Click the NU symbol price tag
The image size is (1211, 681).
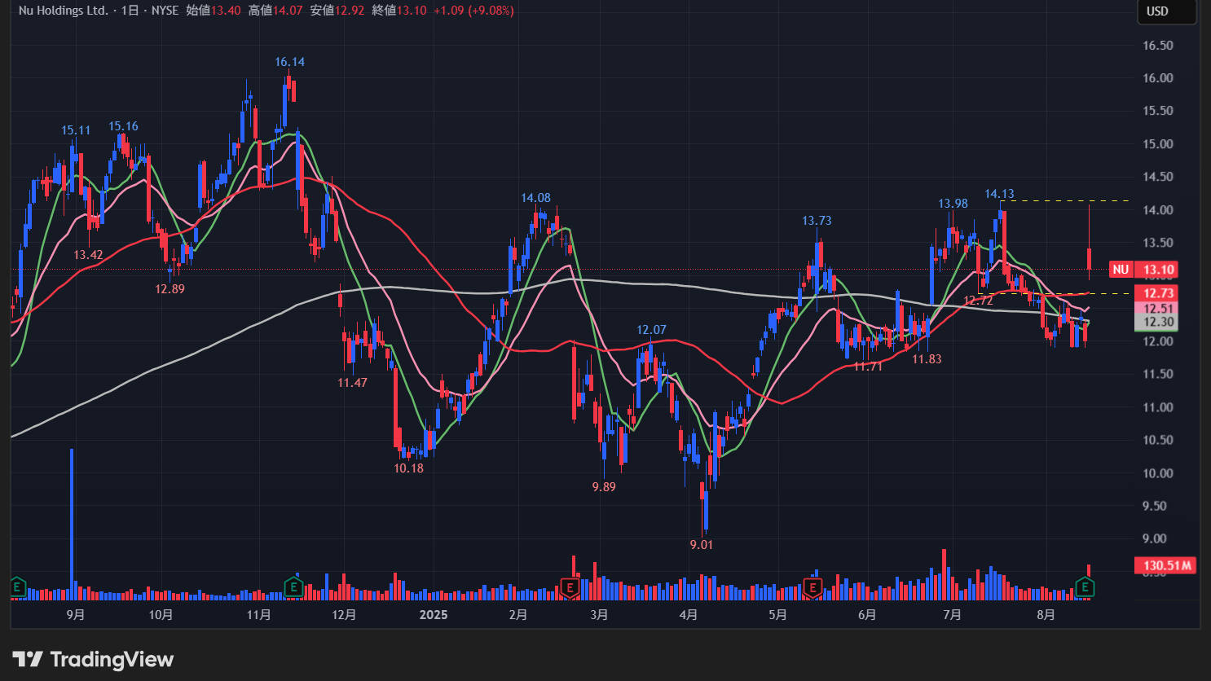coord(1121,270)
